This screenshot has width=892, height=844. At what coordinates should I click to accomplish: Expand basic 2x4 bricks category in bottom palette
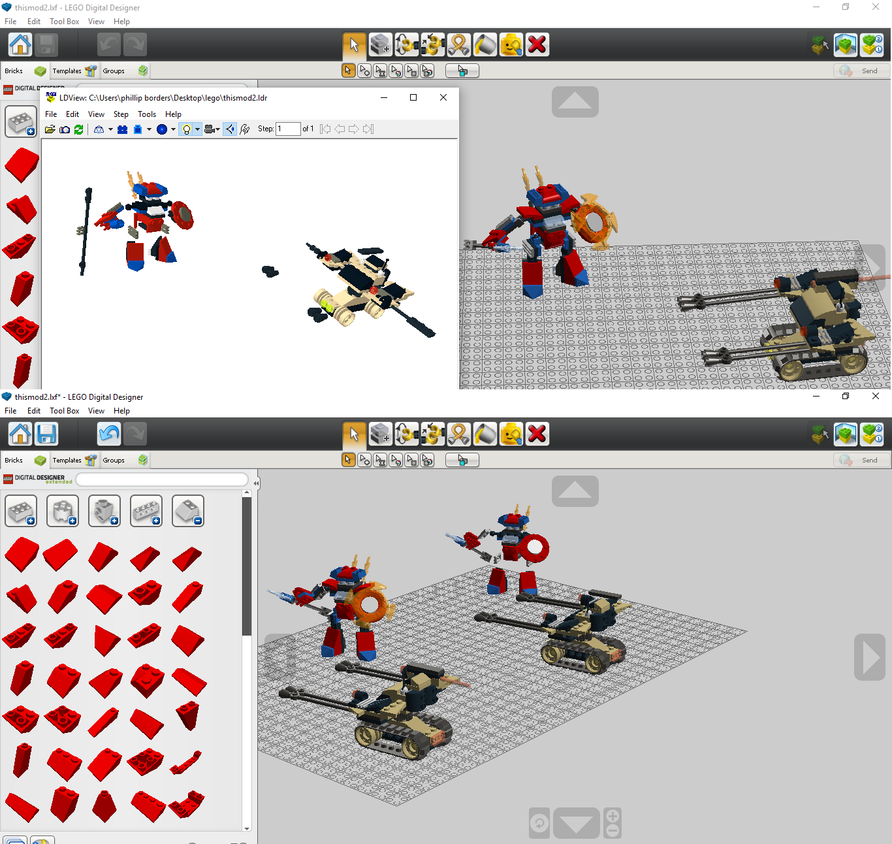[21, 511]
